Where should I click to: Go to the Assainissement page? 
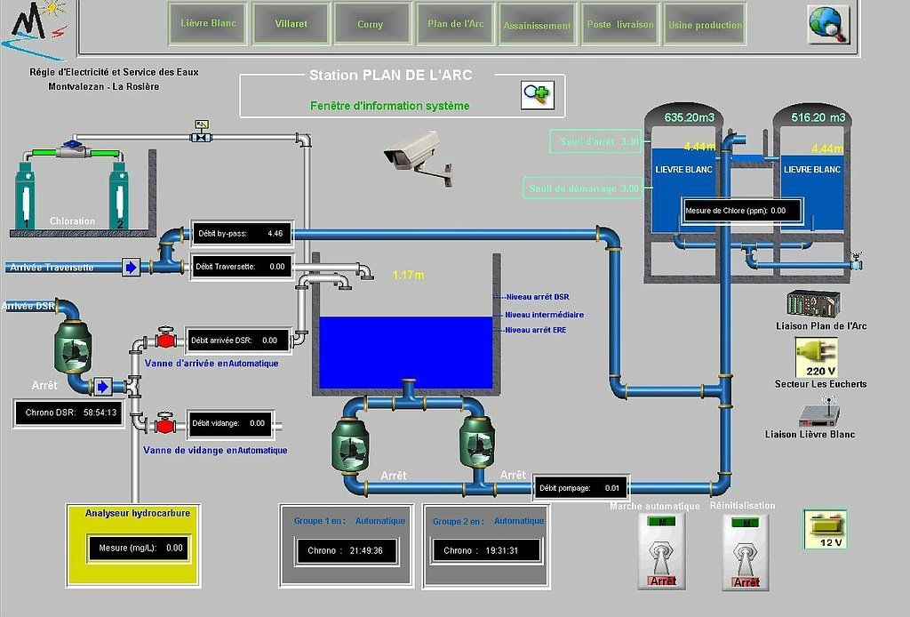[x=537, y=25]
